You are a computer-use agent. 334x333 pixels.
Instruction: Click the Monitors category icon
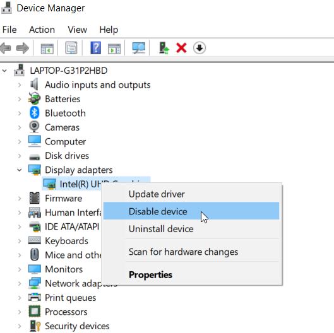pos(35,269)
